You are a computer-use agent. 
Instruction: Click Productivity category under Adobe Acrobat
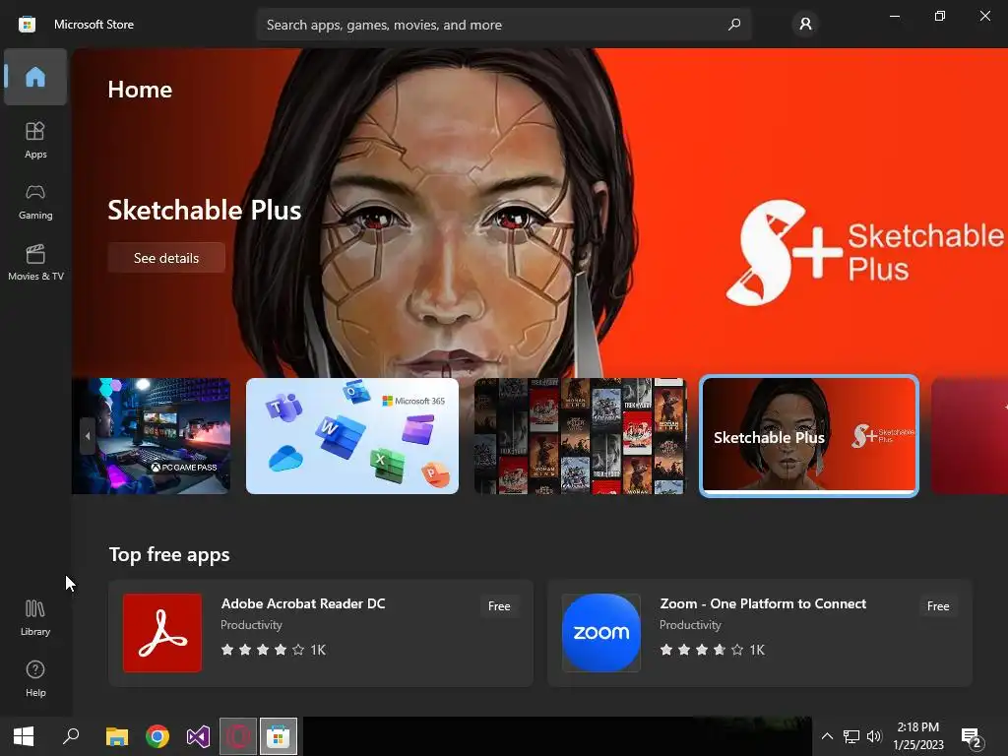(x=251, y=625)
